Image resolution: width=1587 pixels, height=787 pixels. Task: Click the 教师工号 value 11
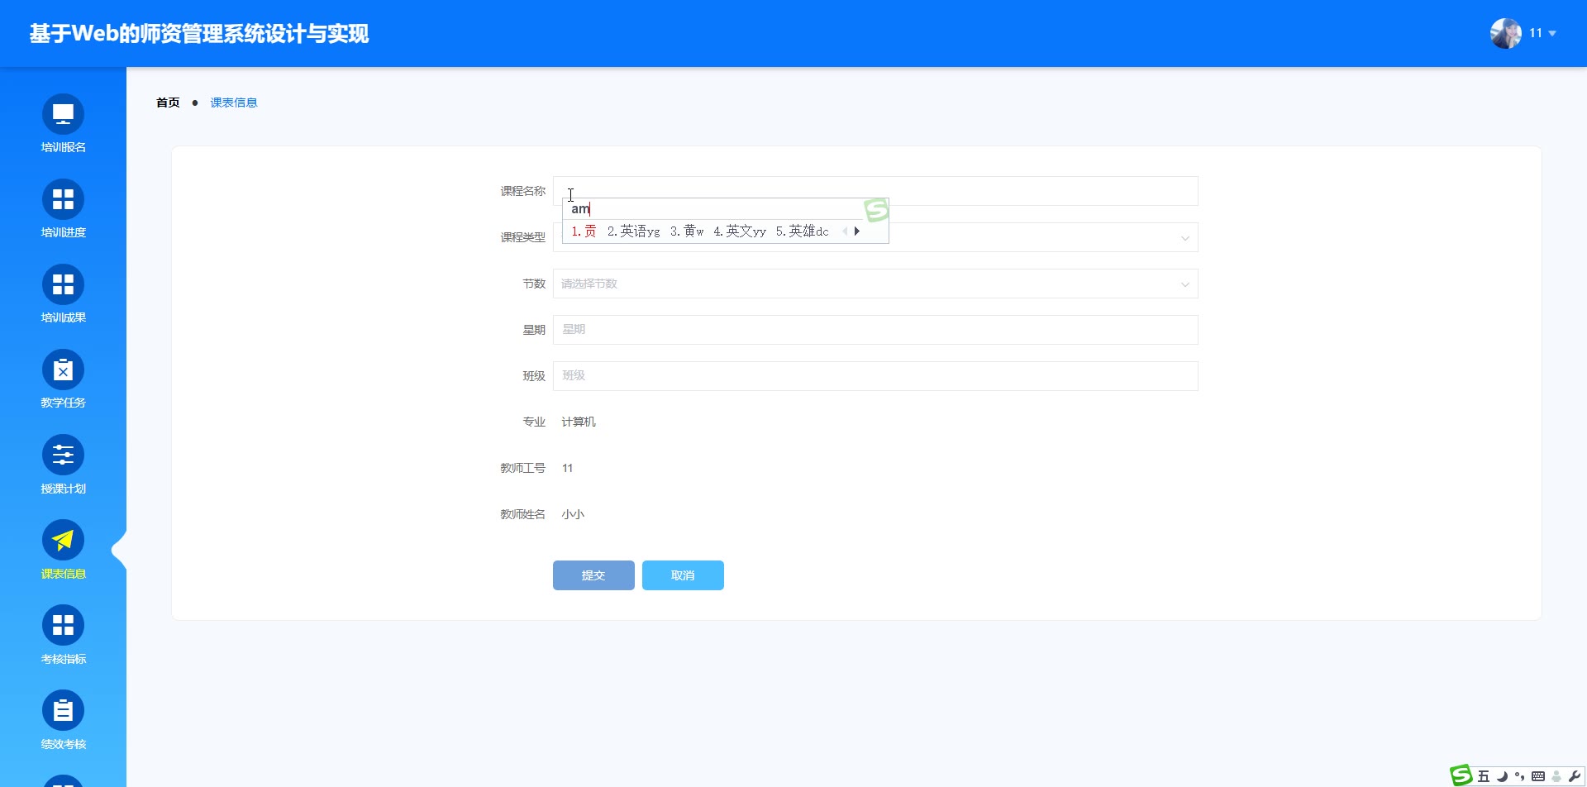[x=567, y=469]
